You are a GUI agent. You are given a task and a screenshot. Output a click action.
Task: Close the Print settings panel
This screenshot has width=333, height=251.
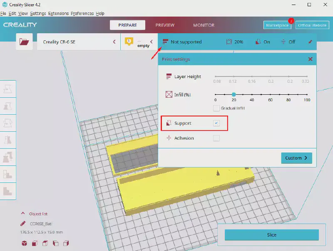[310, 59]
